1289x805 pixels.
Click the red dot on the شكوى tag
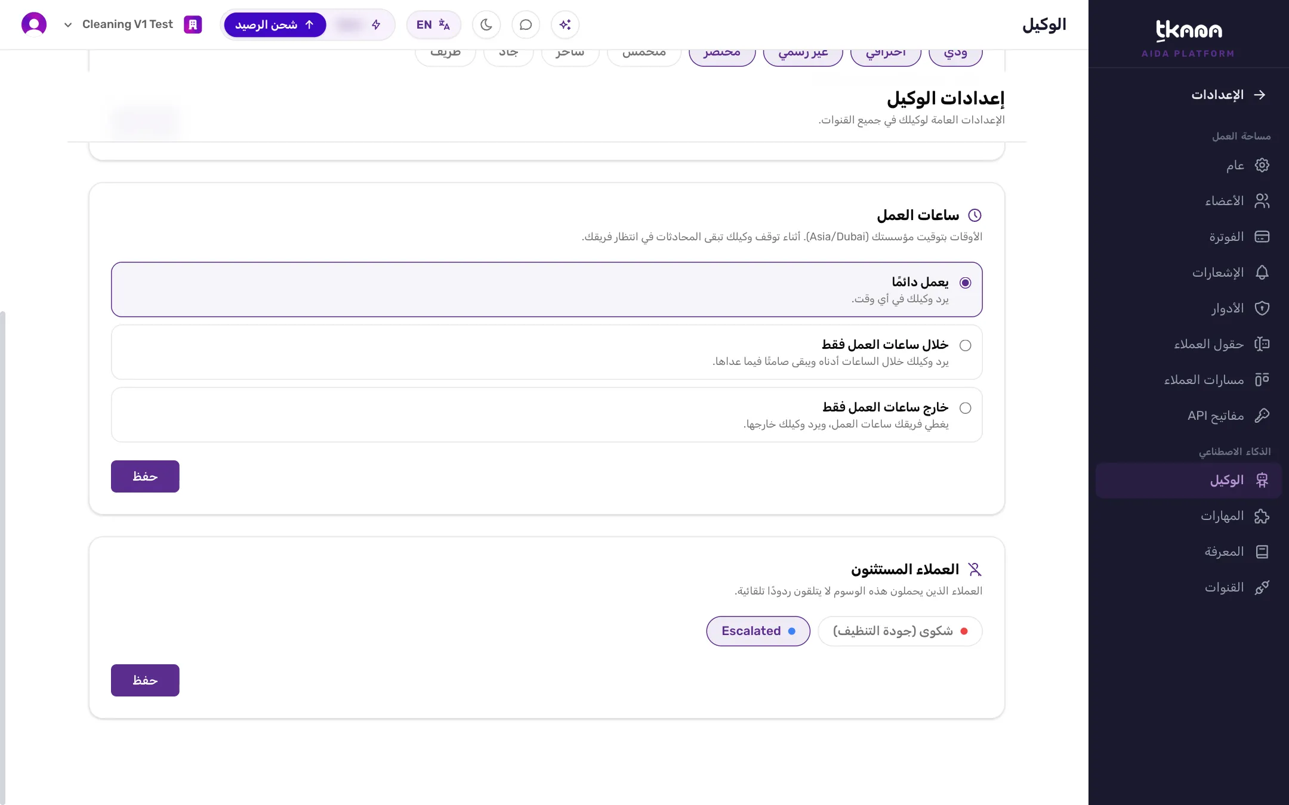(964, 631)
